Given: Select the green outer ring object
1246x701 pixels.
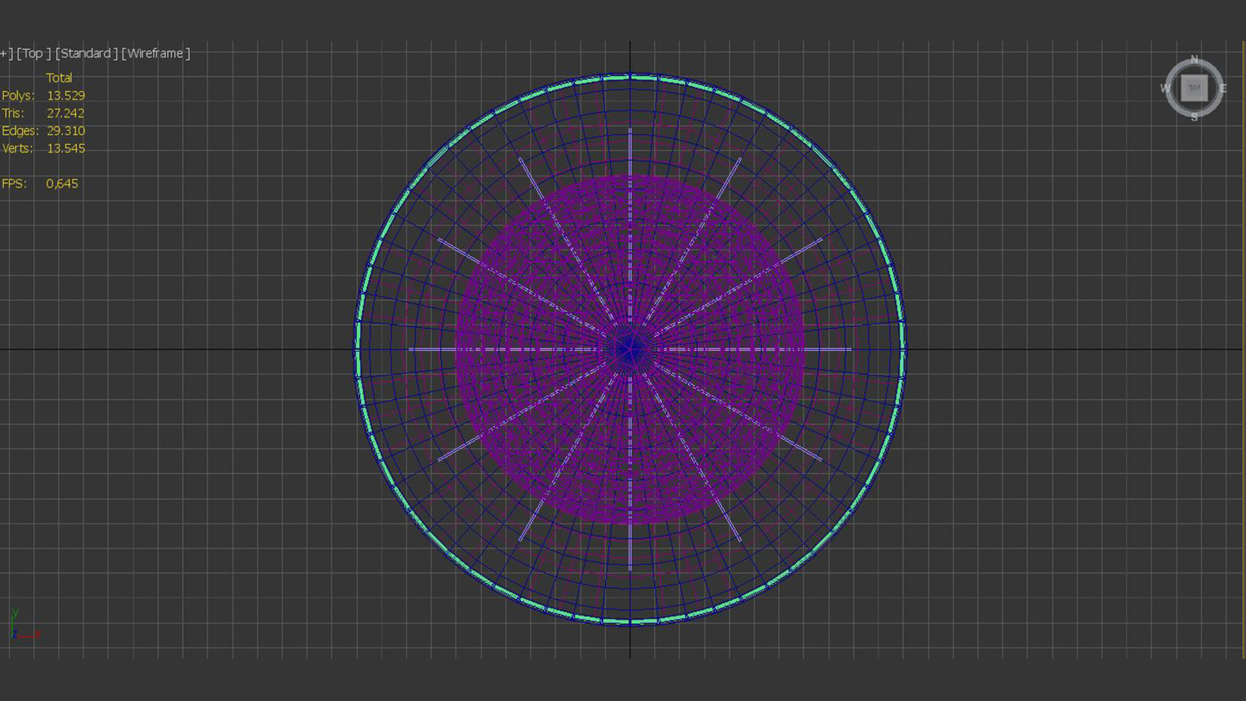Looking at the screenshot, I should pyautogui.click(x=358, y=338).
